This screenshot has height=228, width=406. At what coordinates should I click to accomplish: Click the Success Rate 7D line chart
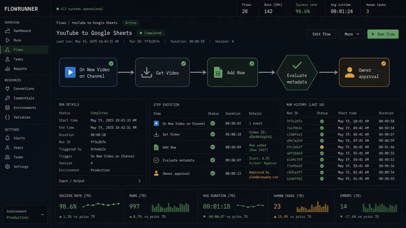point(101,204)
